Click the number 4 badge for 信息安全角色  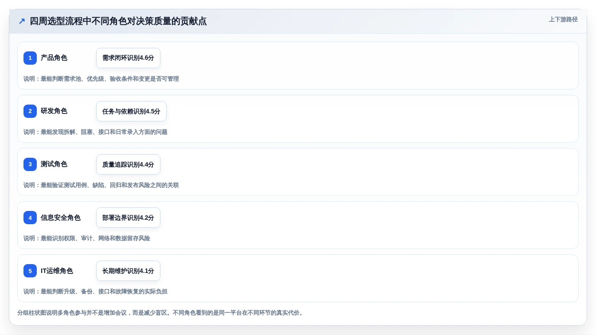tap(30, 218)
